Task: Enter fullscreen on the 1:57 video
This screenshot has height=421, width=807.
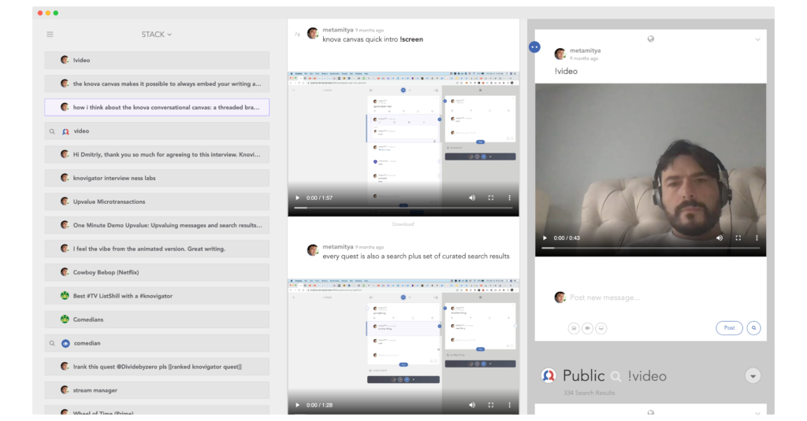Action: (491, 198)
